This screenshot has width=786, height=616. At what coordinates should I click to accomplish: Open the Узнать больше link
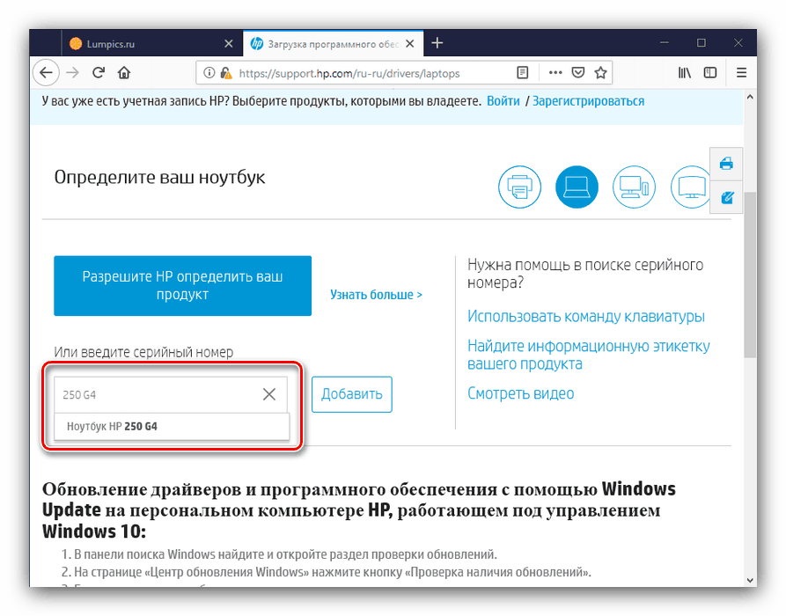(x=376, y=295)
